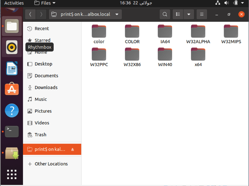Close the Files window
Screen dimensions: 249x186
tap(241, 14)
